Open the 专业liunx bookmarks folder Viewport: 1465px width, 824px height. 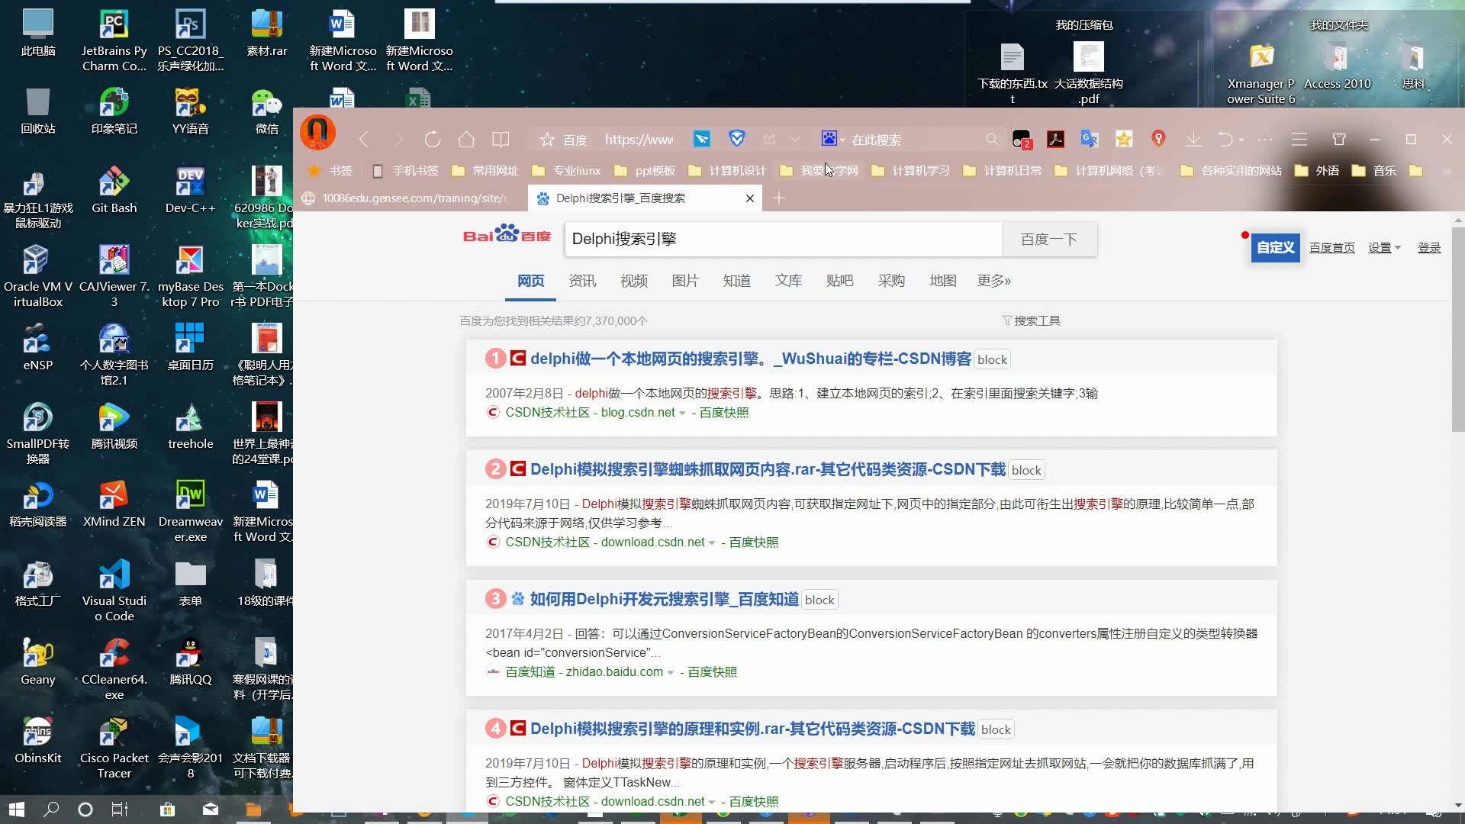click(566, 171)
